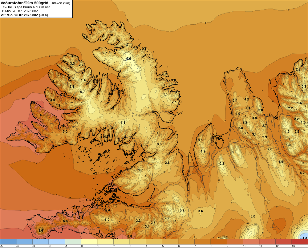Click the 5.2 temperature value on map

(x=302, y=173)
